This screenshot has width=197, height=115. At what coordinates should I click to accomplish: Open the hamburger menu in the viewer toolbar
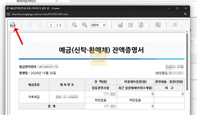(x=175, y=25)
